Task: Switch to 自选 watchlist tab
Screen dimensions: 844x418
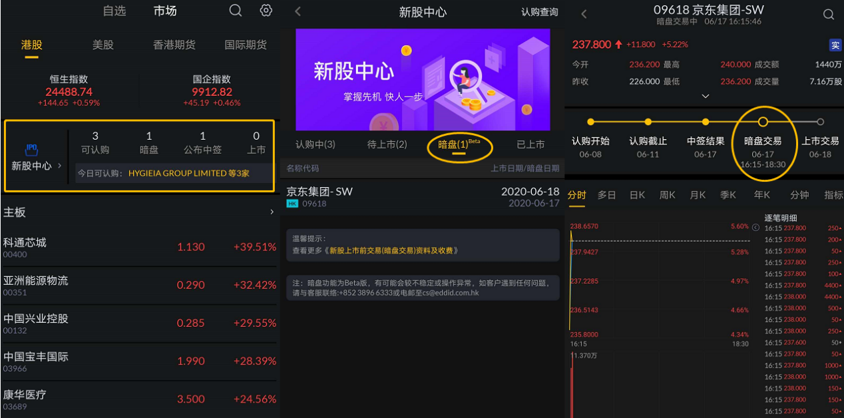Action: coord(114,11)
